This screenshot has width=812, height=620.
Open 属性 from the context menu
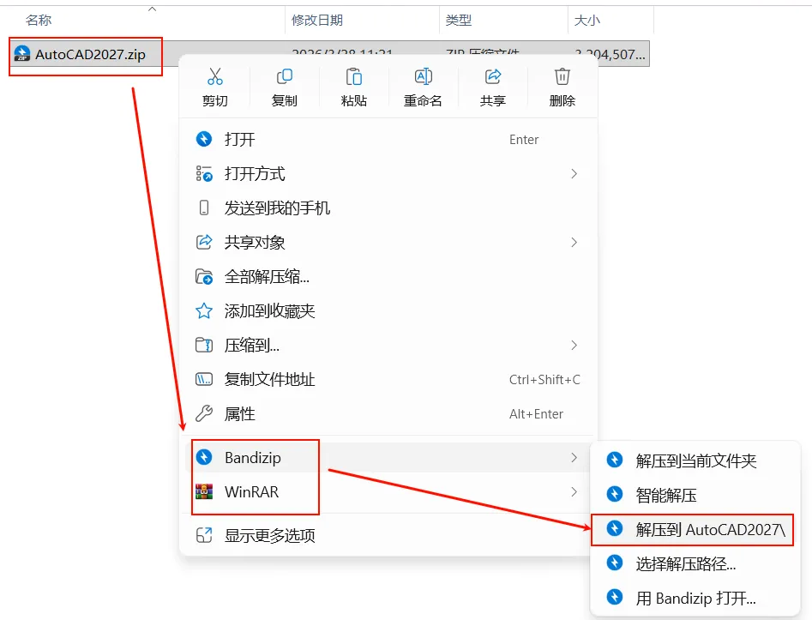388,414
